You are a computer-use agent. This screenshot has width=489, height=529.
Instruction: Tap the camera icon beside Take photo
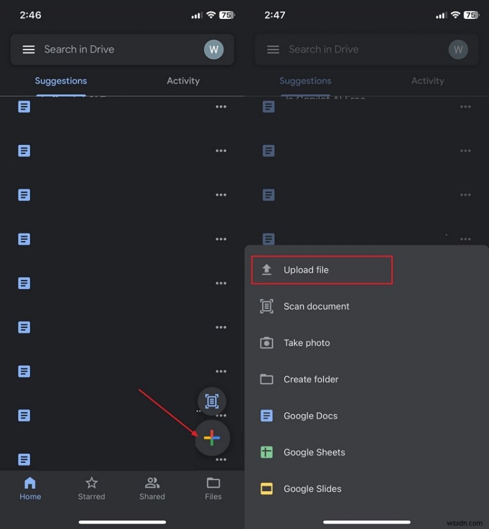tap(267, 342)
